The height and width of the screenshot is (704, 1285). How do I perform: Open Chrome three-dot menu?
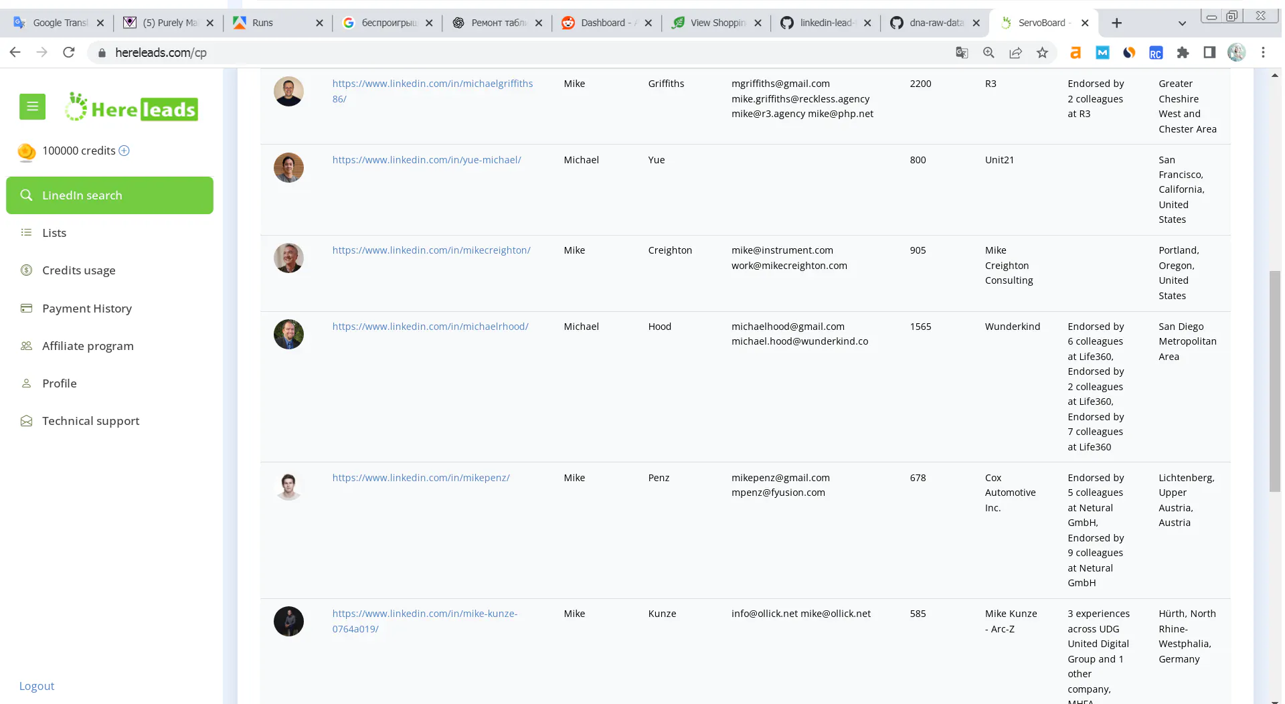(1263, 52)
